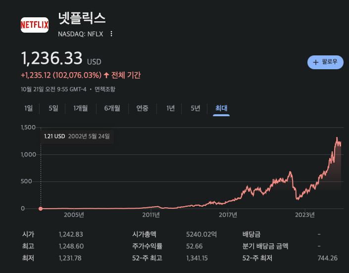This screenshot has height=273, width=349.
Task: Click the red upward price change arrow
Action: [x=106, y=75]
